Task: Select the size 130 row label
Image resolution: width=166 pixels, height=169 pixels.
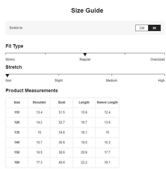Action: [17, 132]
